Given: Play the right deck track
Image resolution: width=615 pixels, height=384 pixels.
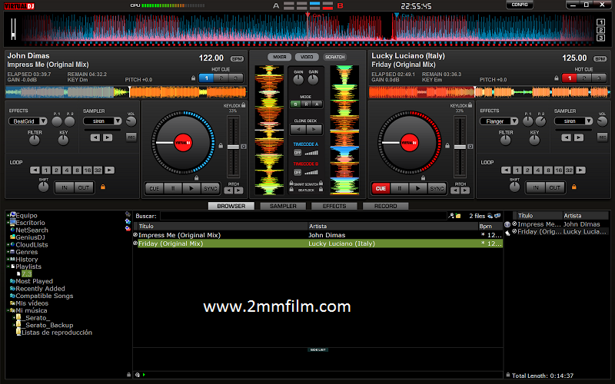Looking at the screenshot, I should point(418,188).
